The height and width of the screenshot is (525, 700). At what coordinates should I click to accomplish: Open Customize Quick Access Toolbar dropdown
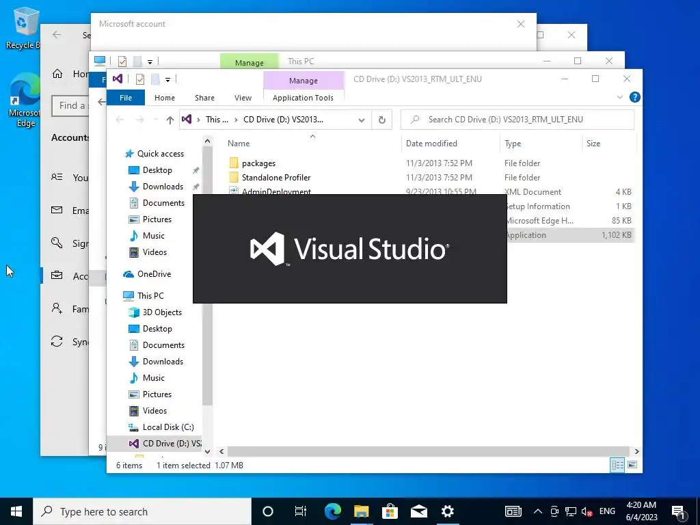[x=168, y=80]
